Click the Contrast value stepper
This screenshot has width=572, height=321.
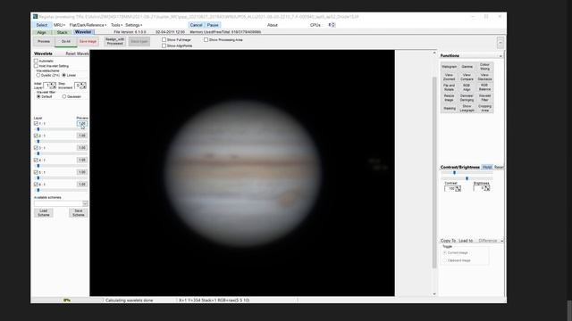click(458, 188)
